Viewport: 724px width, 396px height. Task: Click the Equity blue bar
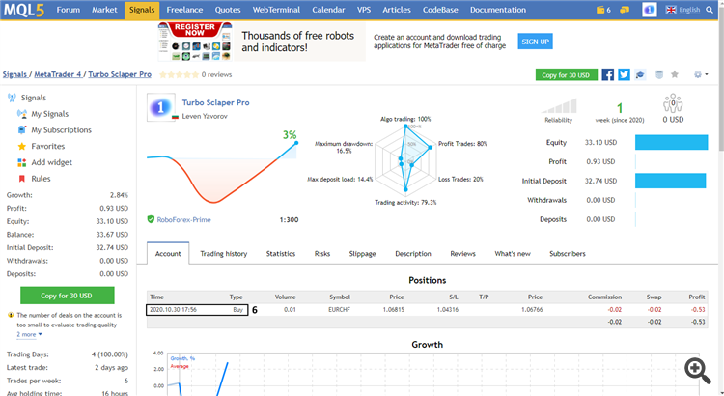pos(671,142)
